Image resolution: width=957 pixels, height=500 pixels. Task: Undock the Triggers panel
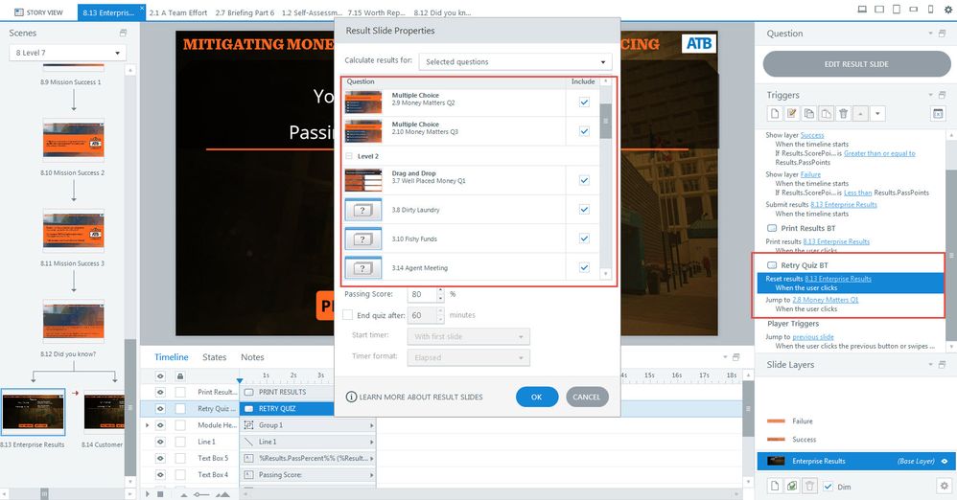click(x=942, y=95)
